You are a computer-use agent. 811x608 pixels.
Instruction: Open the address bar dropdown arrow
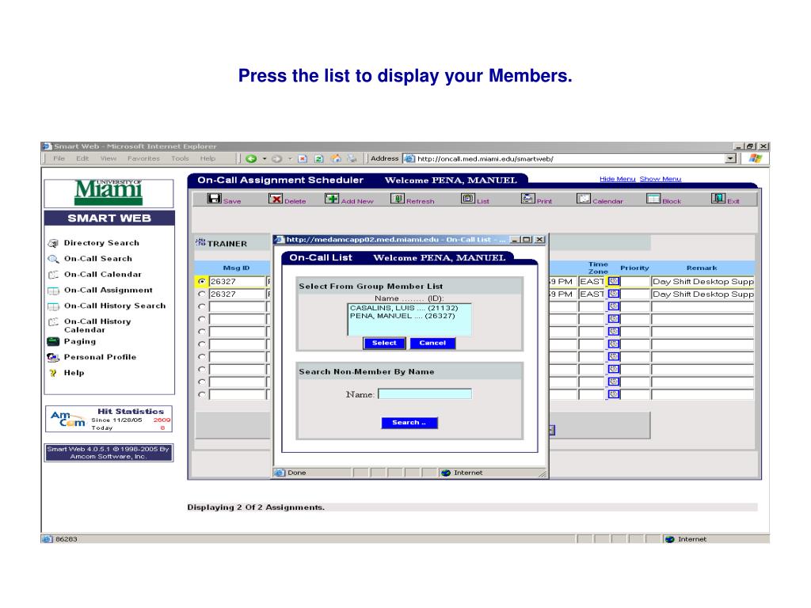coord(730,158)
